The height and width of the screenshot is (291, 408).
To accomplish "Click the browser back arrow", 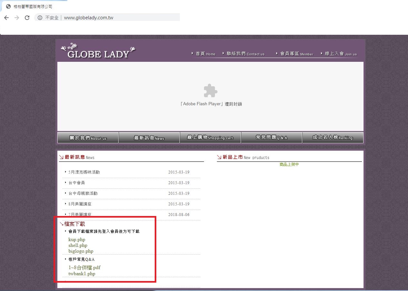I will click(x=6, y=18).
